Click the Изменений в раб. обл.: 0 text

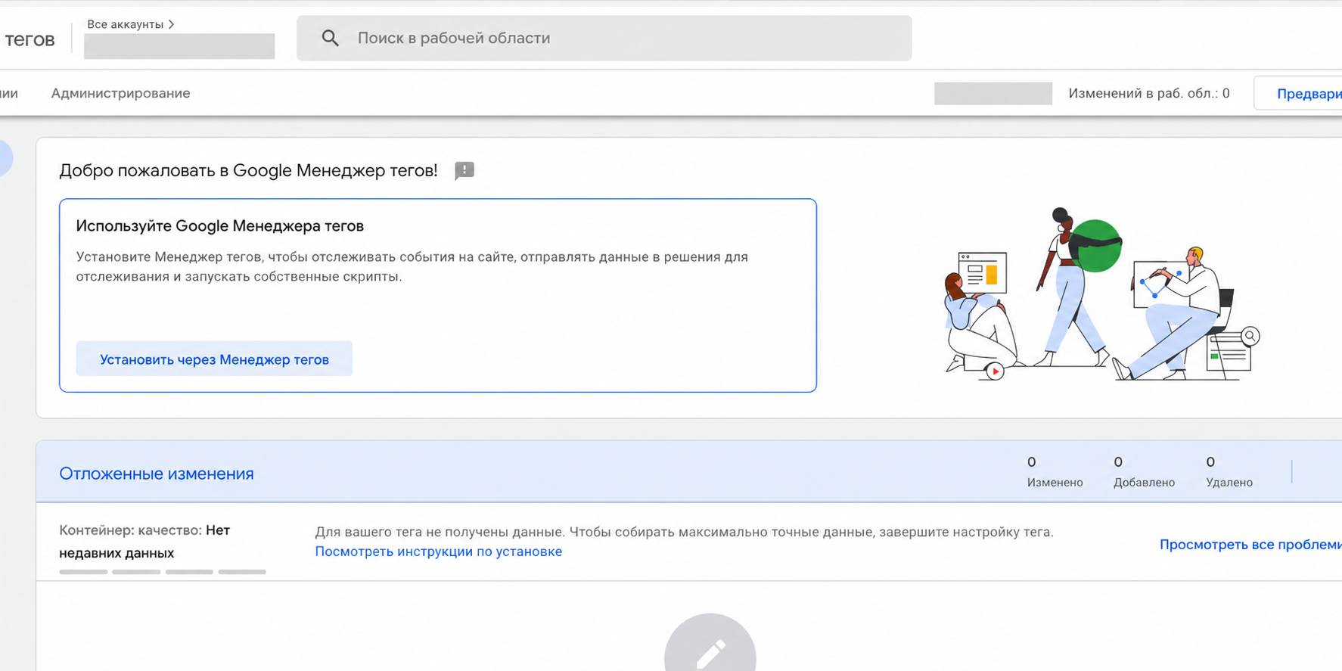(1148, 93)
